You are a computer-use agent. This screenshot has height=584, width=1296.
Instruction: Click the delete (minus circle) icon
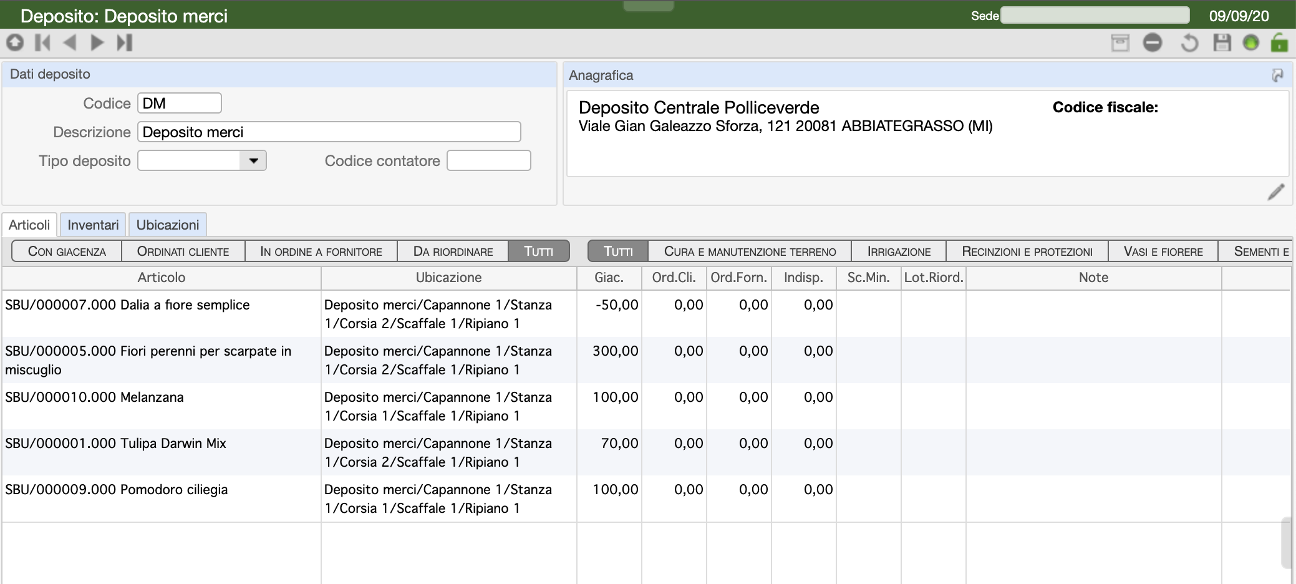1153,42
